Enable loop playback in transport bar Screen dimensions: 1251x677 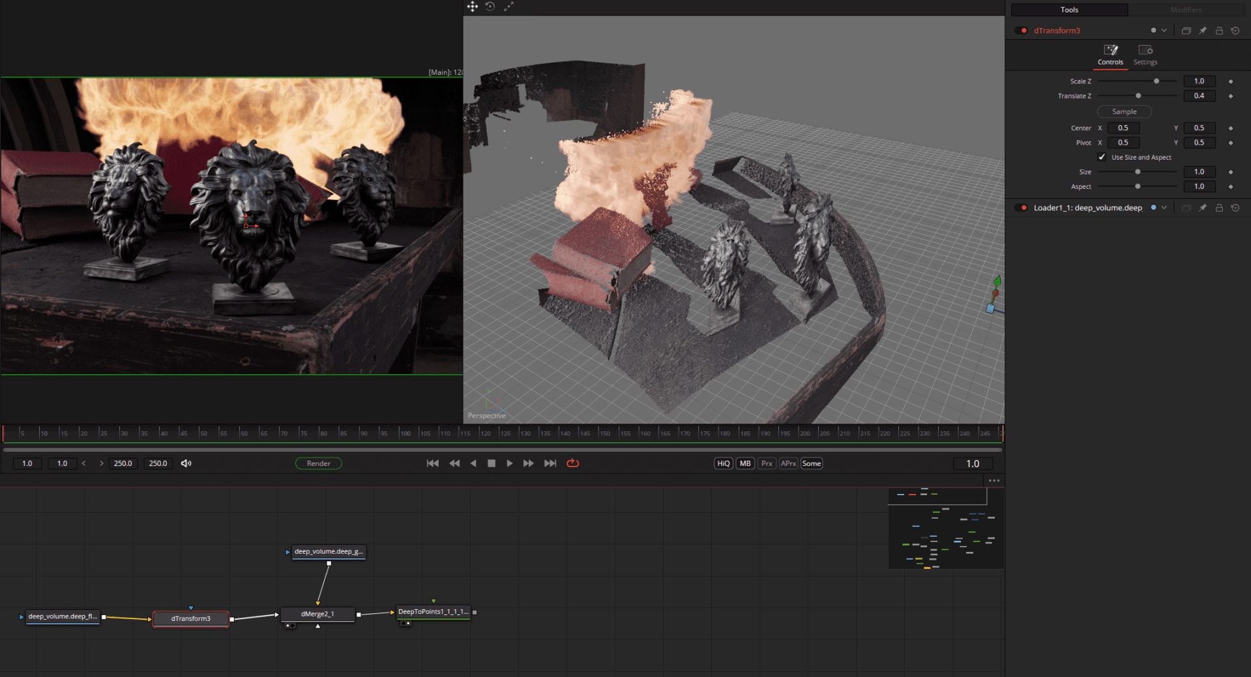click(572, 463)
